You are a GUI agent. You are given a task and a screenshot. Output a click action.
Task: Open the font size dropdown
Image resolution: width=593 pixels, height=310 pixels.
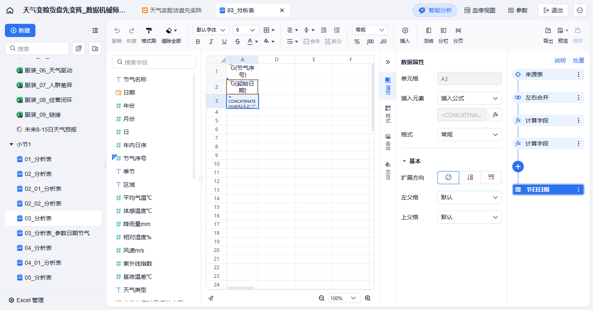point(245,30)
